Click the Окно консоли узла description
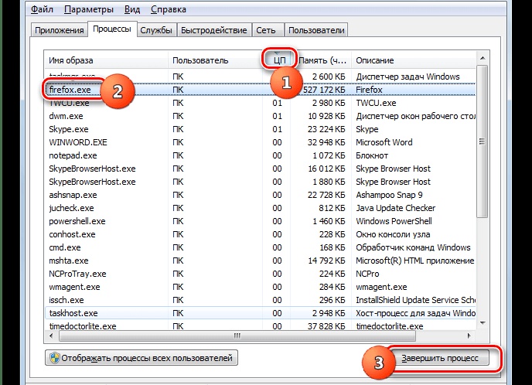The width and height of the screenshot is (532, 385). tap(393, 235)
